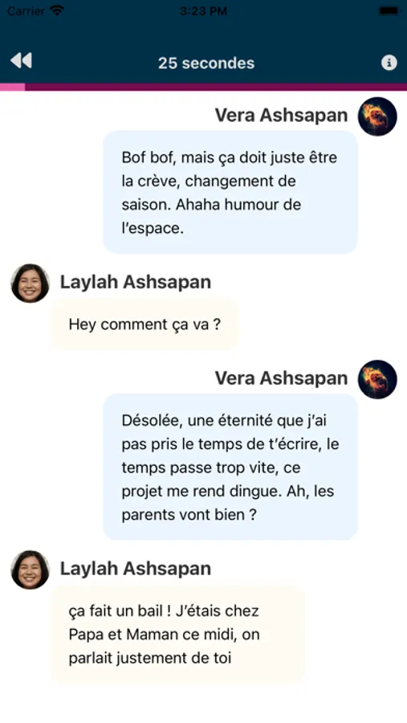Tap the Wi-Fi icon in status bar
The height and width of the screenshot is (723, 407).
pos(57,10)
